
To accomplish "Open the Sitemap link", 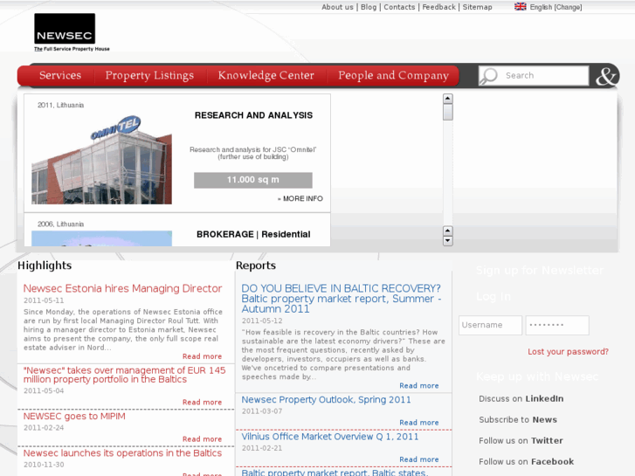I will (477, 7).
